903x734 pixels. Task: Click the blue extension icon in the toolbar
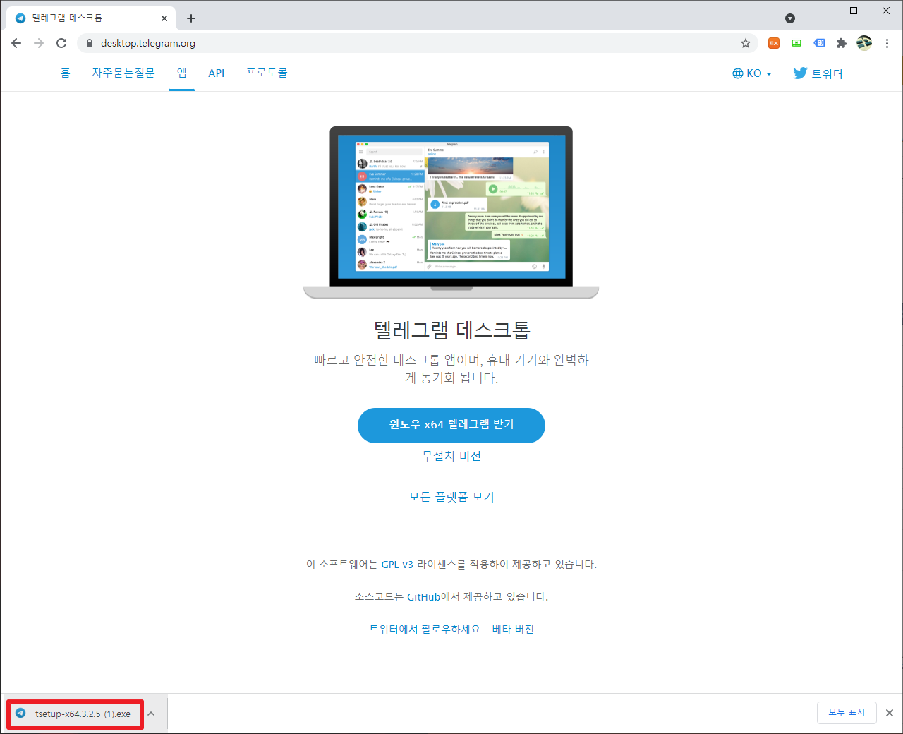pyautogui.click(x=819, y=43)
